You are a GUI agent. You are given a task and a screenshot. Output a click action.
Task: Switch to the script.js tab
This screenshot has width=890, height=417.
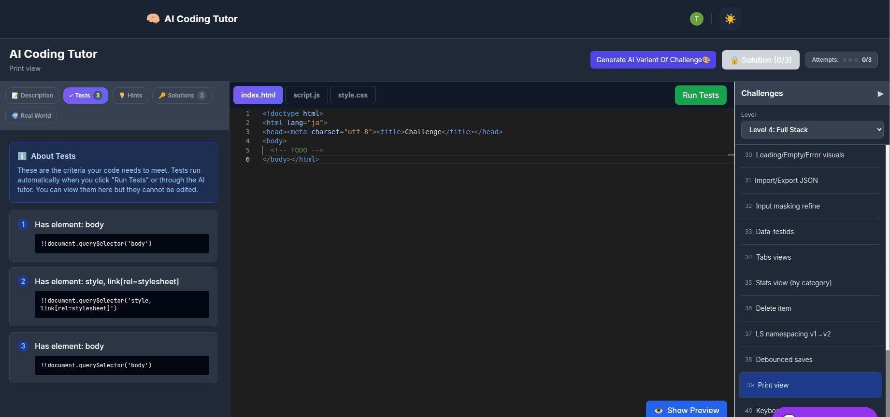[306, 95]
